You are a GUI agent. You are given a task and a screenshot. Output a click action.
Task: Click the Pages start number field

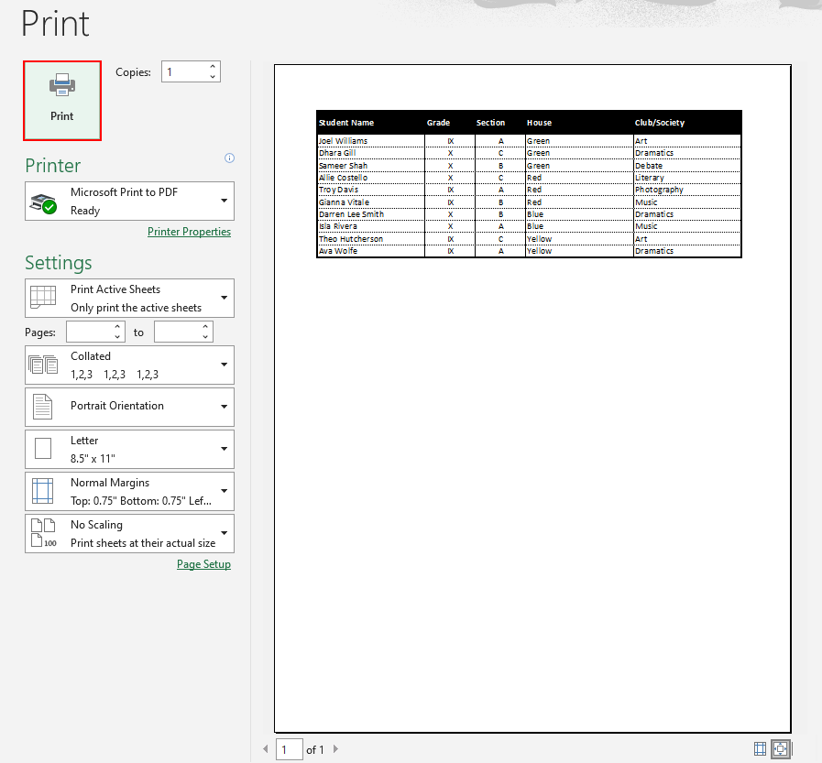tap(89, 332)
